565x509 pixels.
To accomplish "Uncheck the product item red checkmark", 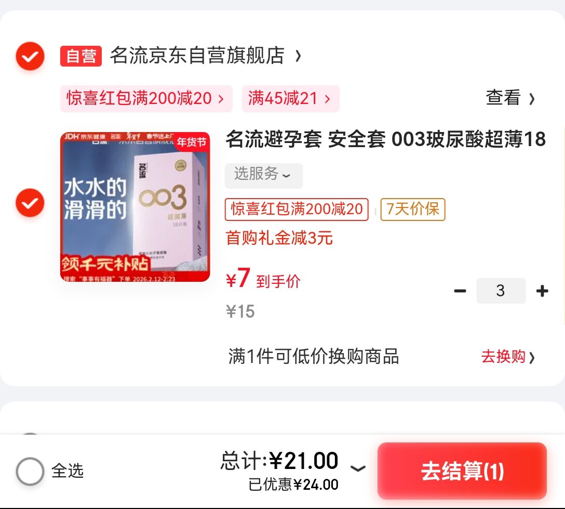I will (30, 203).
